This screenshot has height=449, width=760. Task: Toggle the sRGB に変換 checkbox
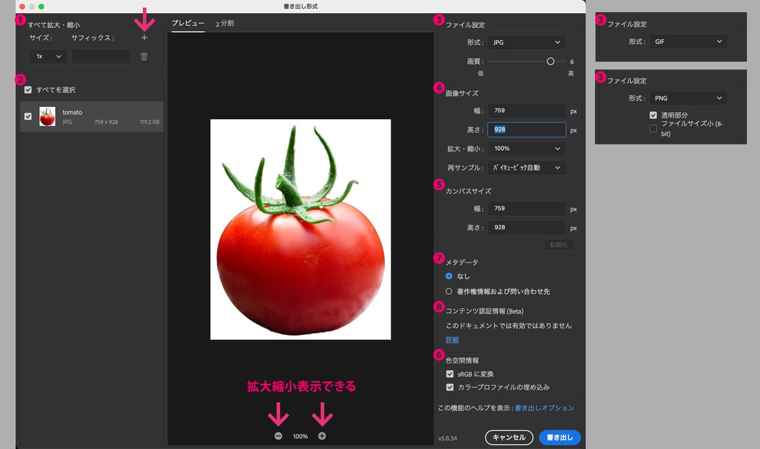coord(450,374)
